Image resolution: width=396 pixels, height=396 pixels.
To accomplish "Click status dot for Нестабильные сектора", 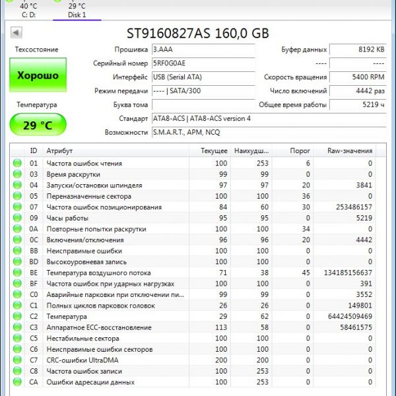I will pyautogui.click(x=17, y=338).
